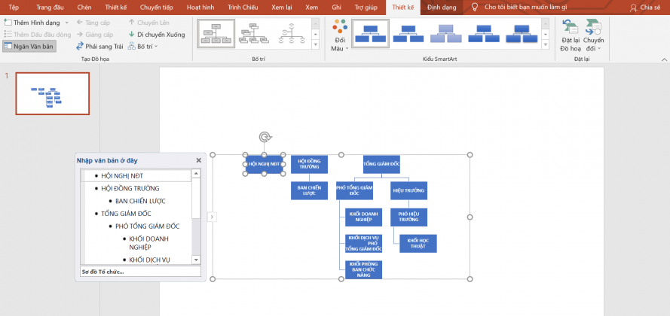The height and width of the screenshot is (316, 670).
Task: Toggle the Ngăn Văn bản text pane
Action: click(28, 47)
